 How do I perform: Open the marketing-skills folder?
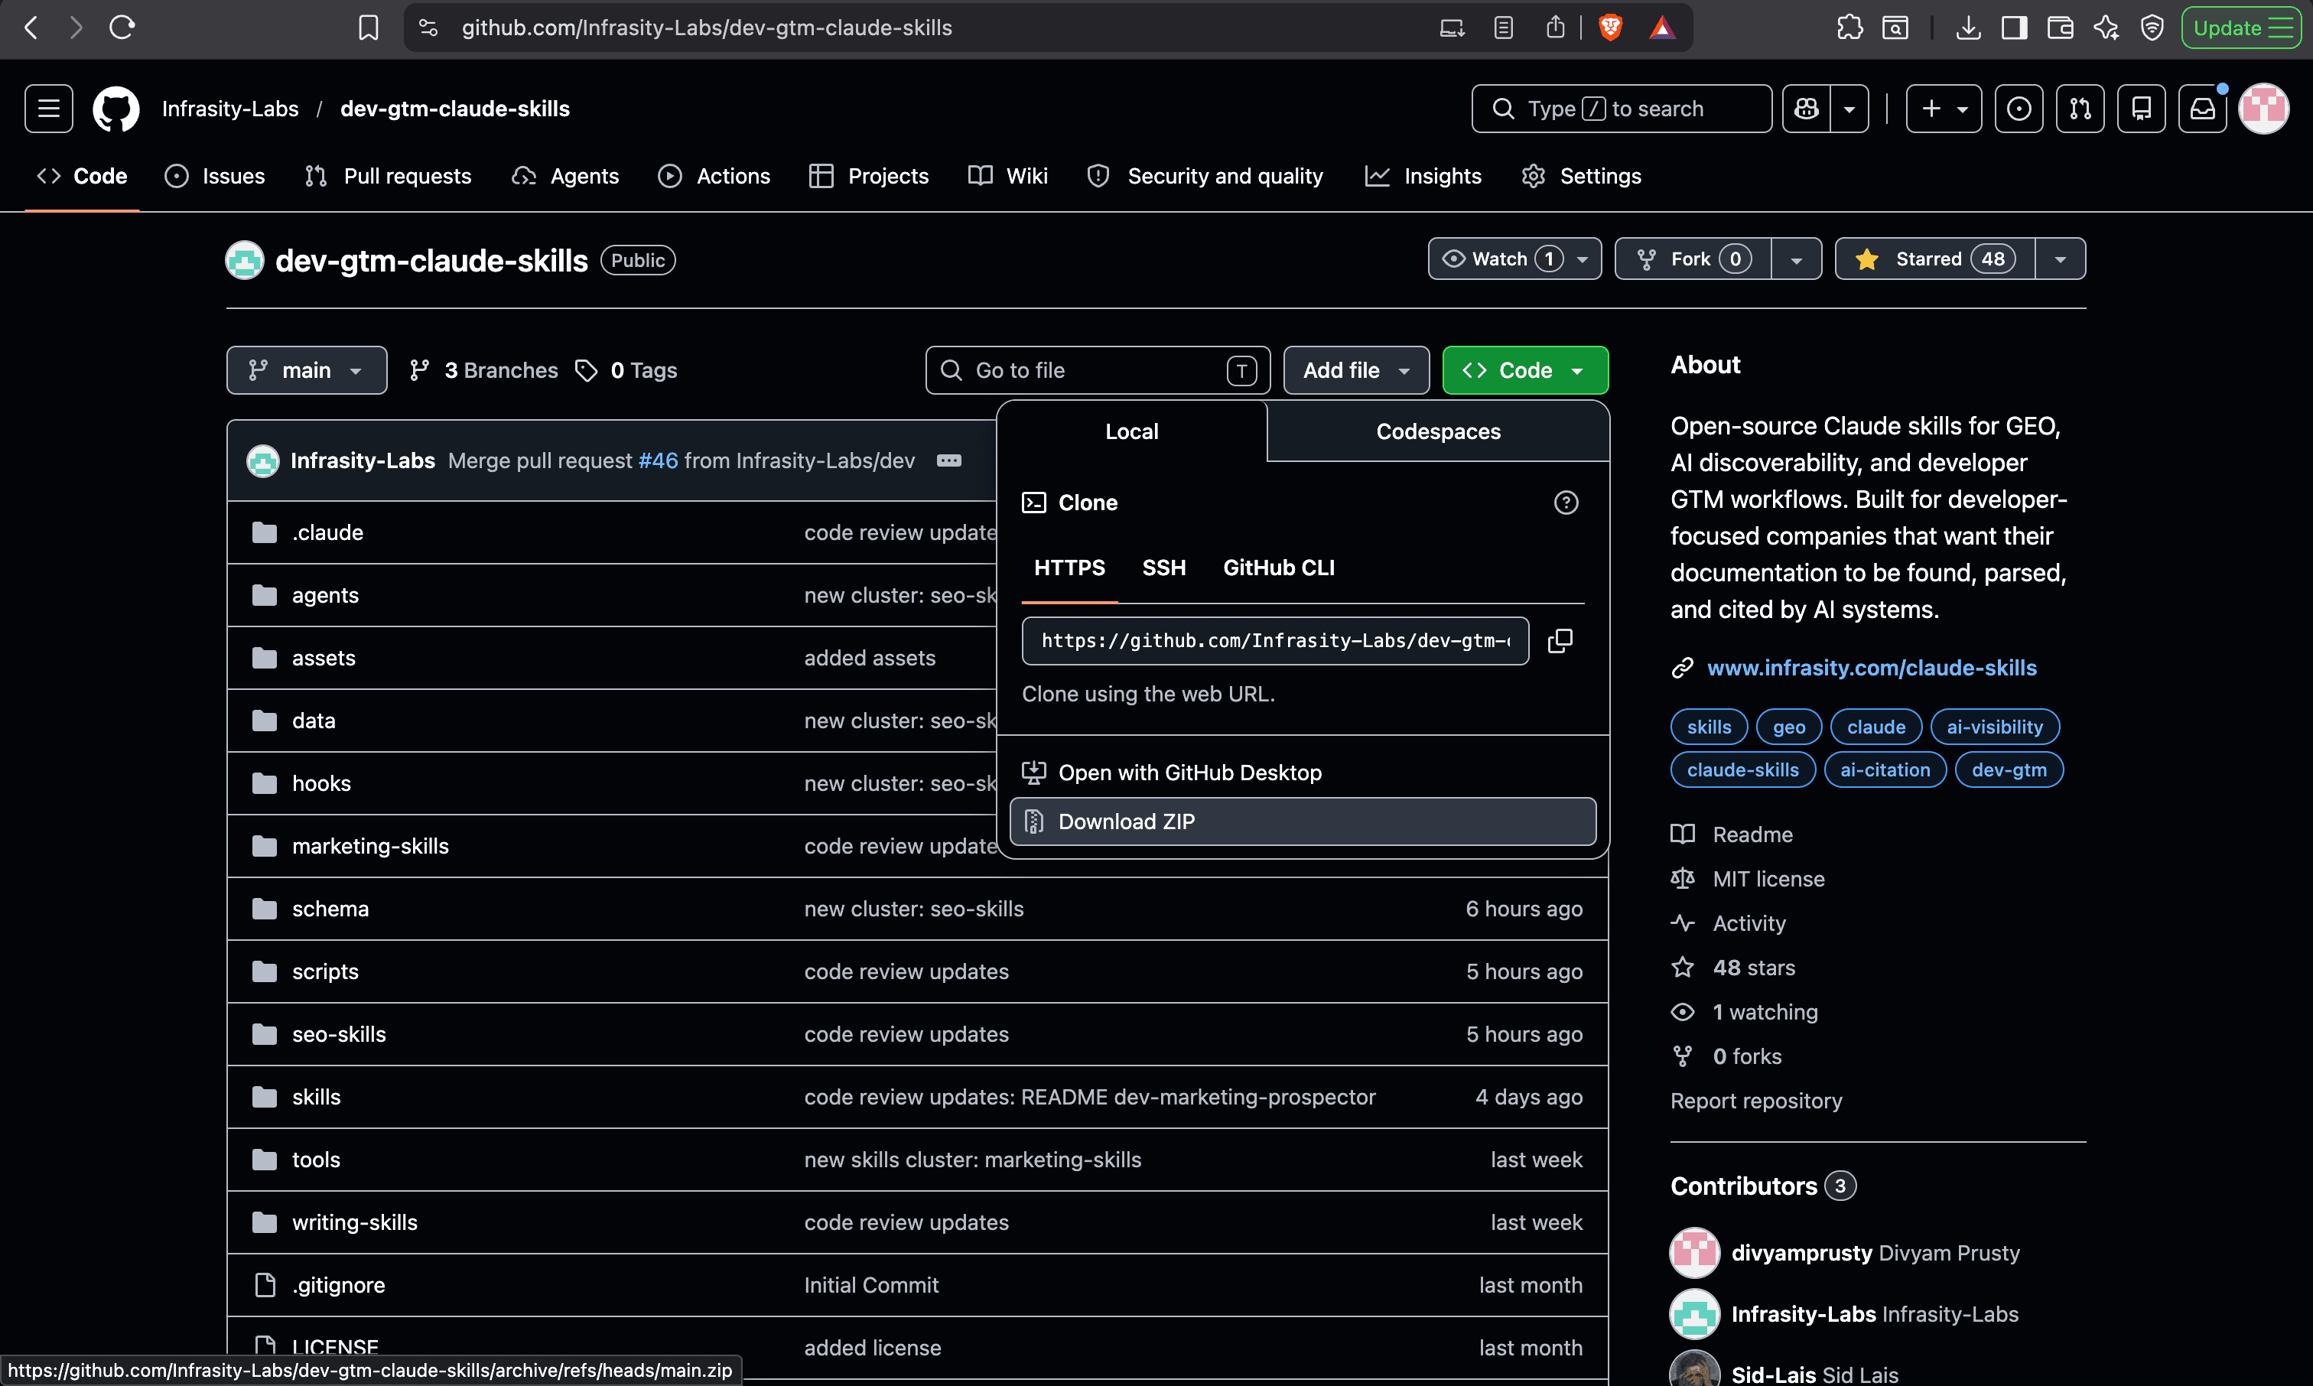(x=369, y=846)
